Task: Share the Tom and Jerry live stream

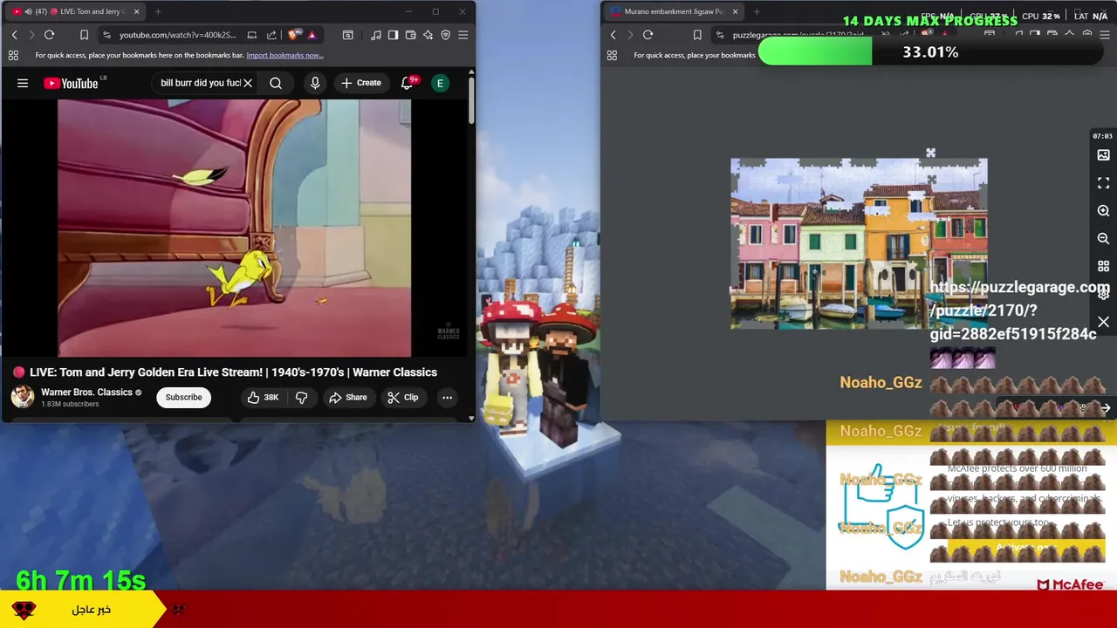Action: [347, 398]
